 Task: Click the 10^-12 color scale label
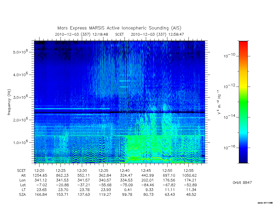[229, 86]
